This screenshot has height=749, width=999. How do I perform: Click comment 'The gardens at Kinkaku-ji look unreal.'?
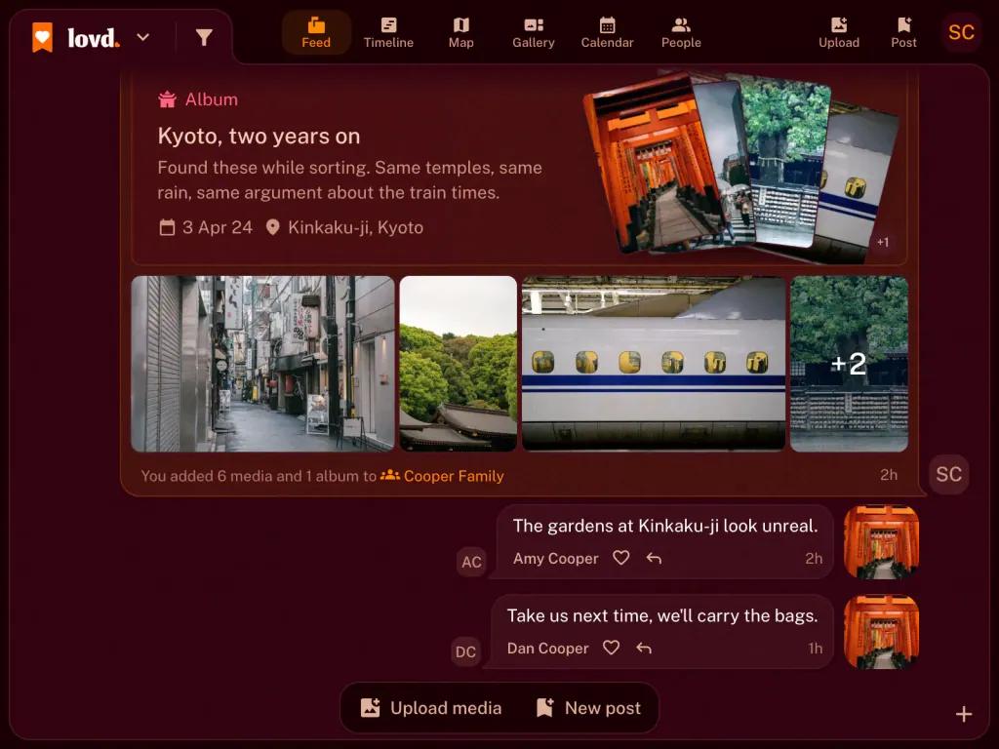665,526
